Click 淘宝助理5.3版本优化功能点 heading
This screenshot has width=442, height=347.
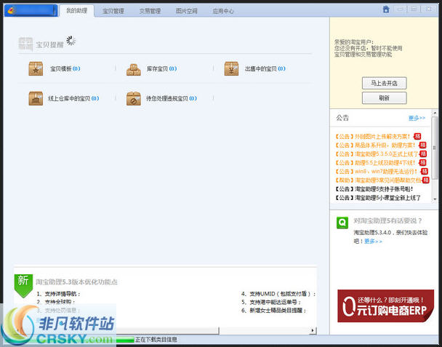[x=76, y=282]
